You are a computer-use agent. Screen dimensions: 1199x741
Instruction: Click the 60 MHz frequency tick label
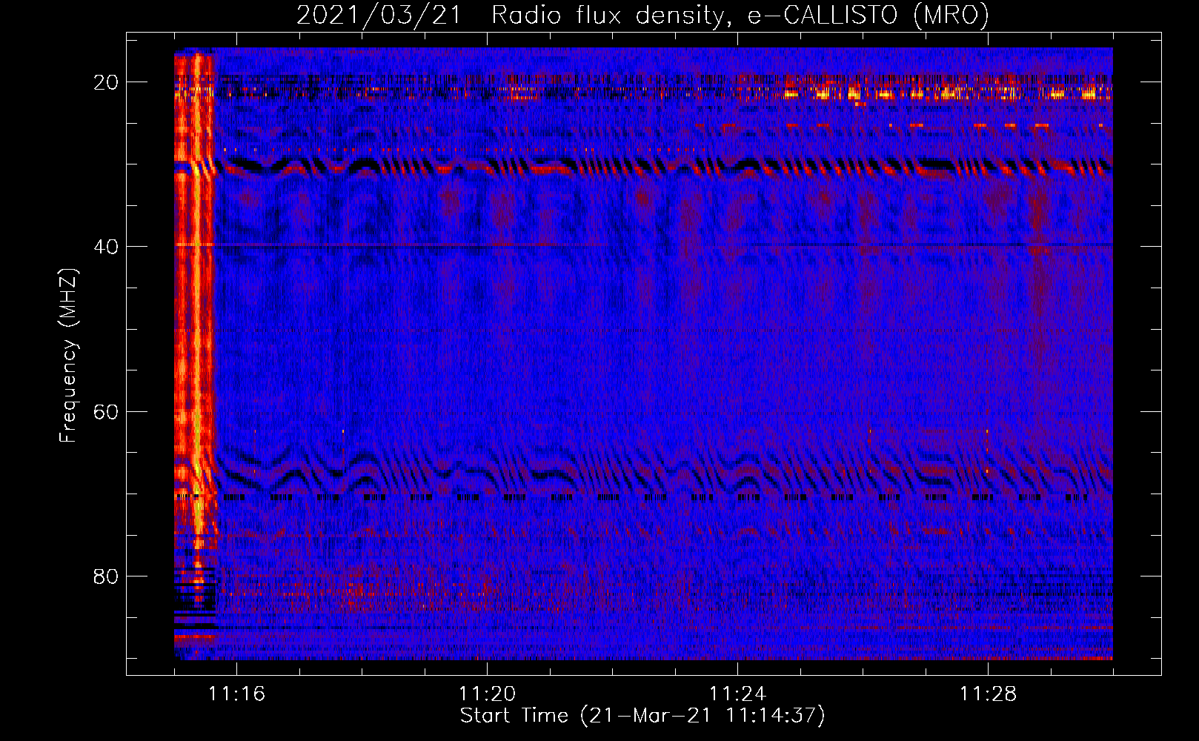106,412
